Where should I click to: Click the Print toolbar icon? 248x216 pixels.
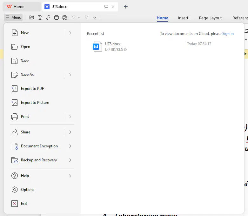pos(57,17)
